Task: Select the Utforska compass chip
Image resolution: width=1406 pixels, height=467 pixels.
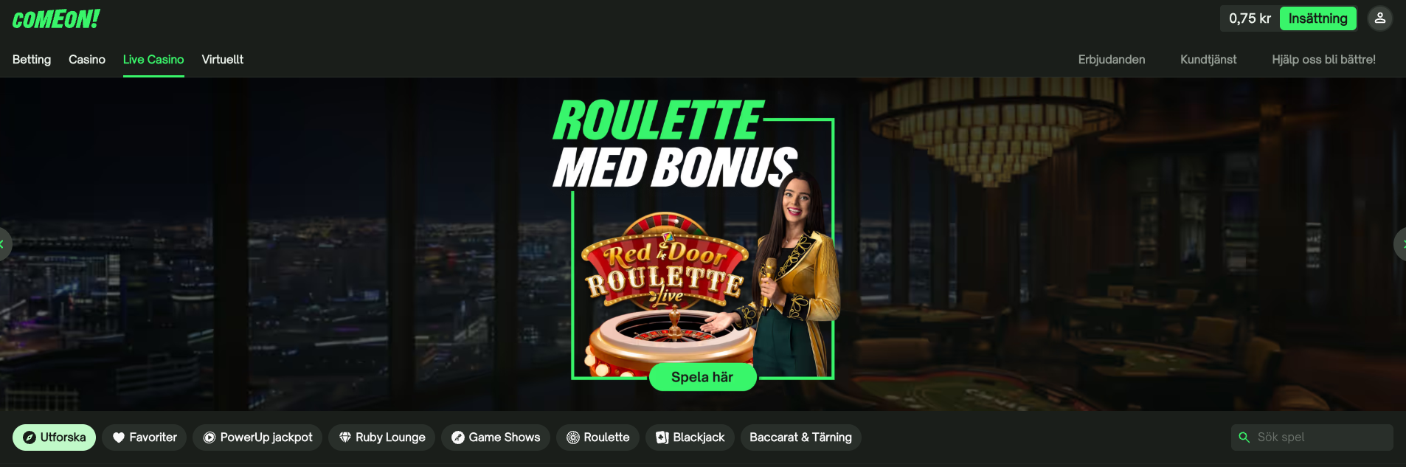Action: coord(54,437)
